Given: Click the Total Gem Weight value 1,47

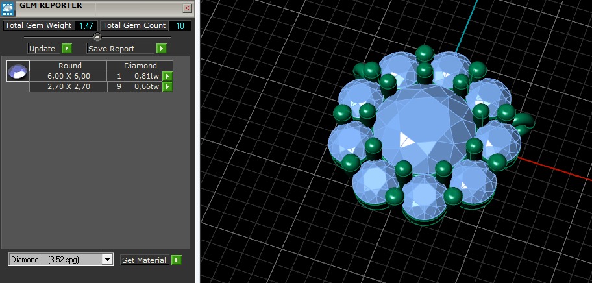Looking at the screenshot, I should (86, 26).
